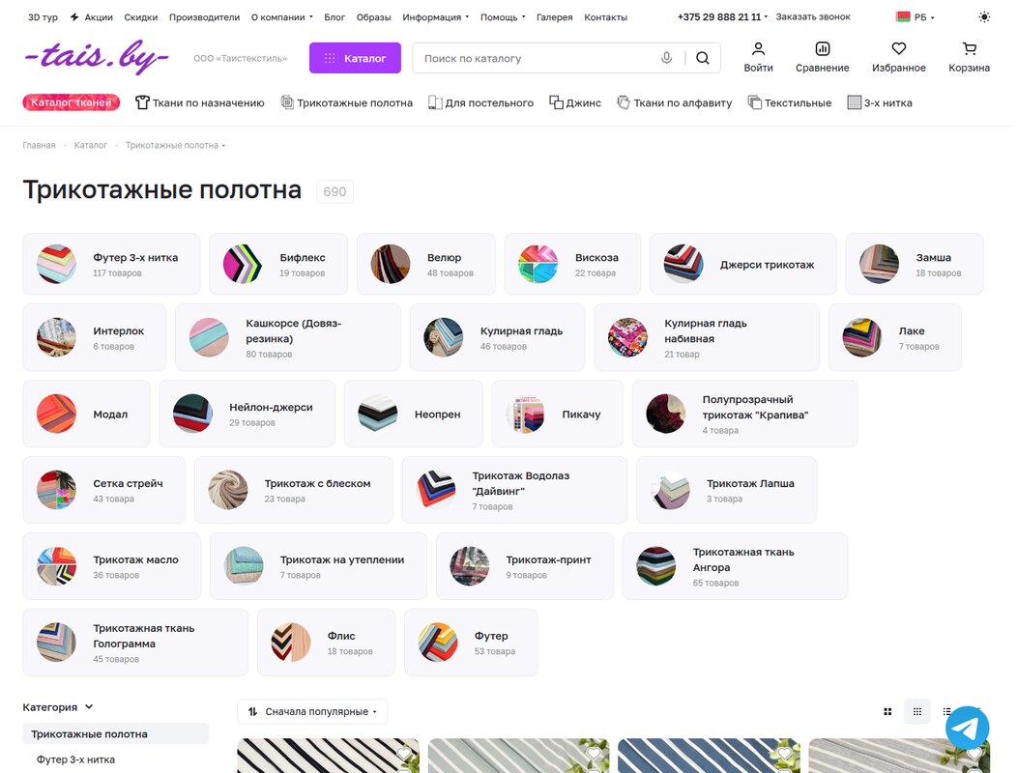Open the Сравнение comparison icon
The image size is (1017, 773).
click(823, 57)
